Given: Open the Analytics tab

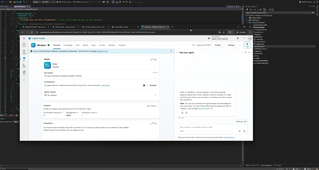Looking at the screenshot, I should click(x=112, y=45).
